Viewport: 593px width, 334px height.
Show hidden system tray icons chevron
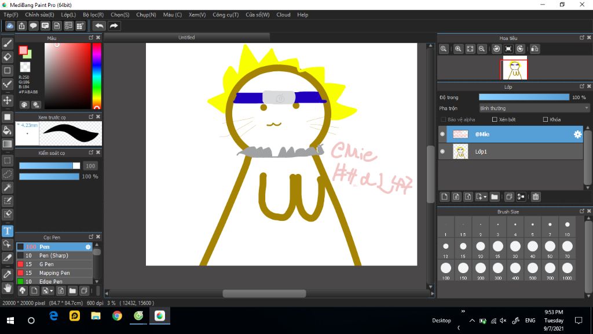point(472,321)
